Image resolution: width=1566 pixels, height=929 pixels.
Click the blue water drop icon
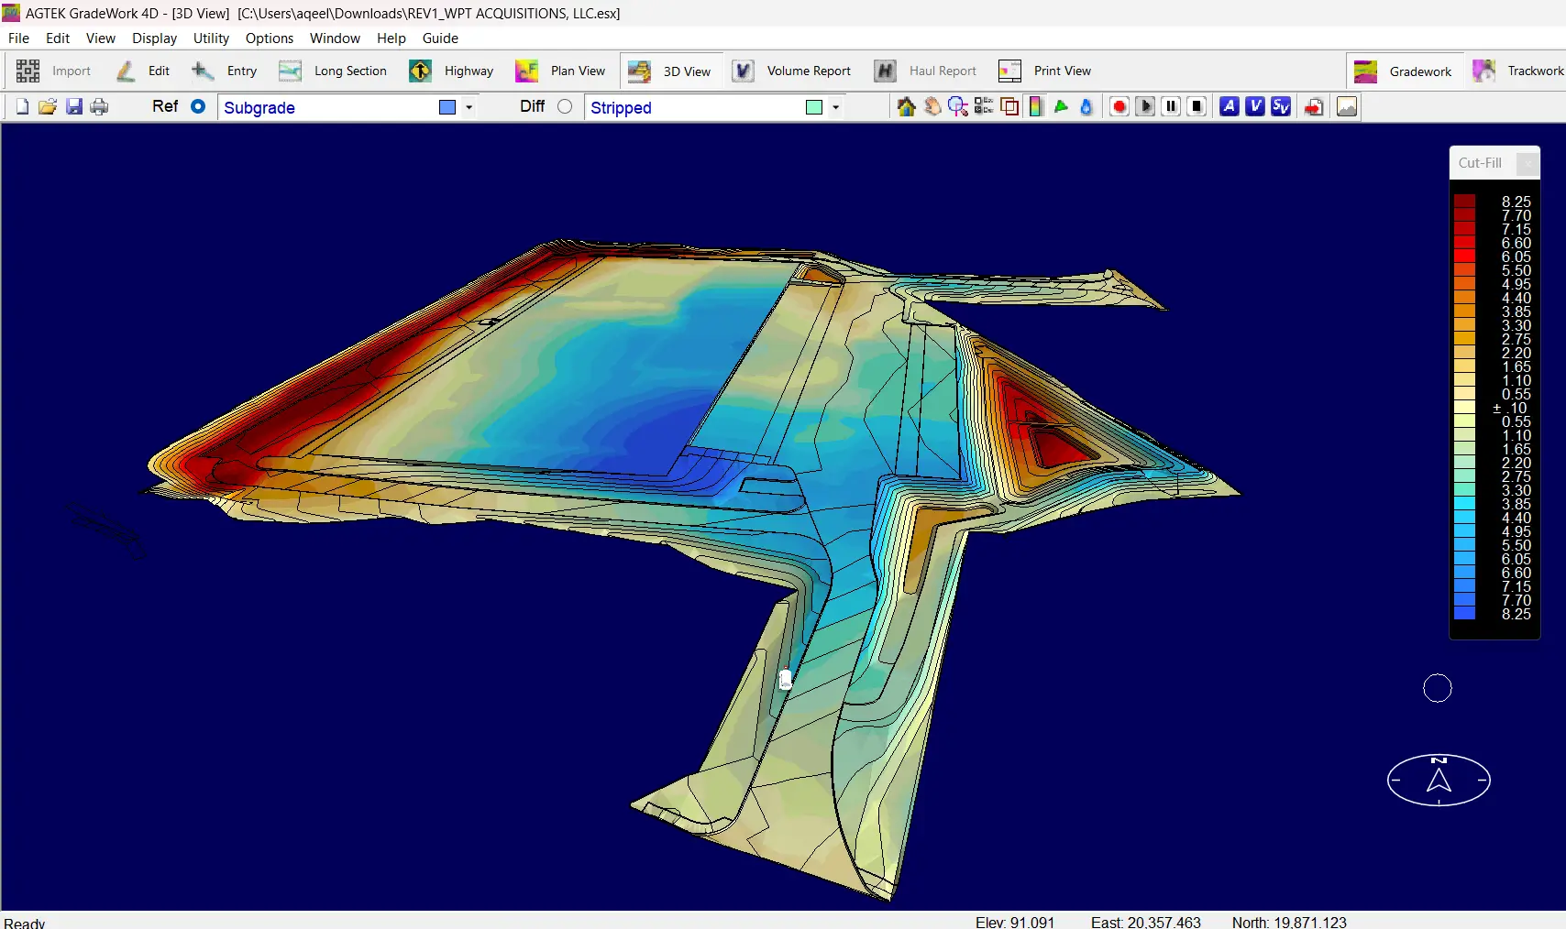tap(1086, 107)
